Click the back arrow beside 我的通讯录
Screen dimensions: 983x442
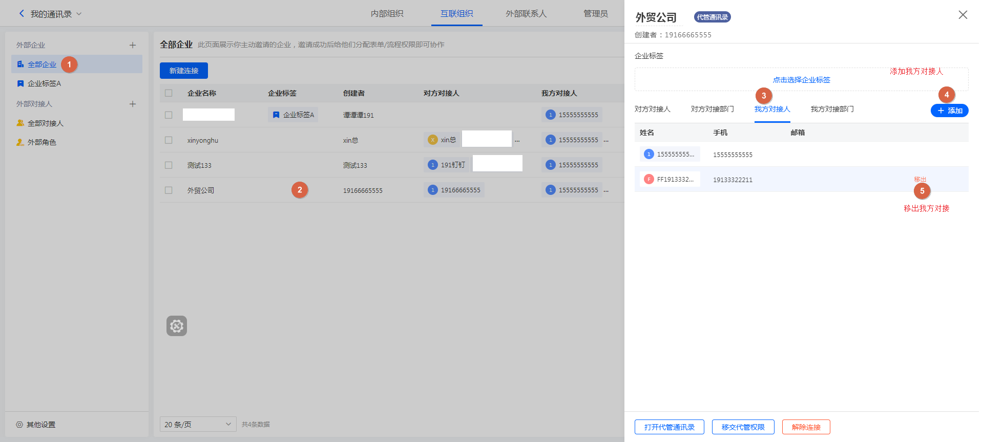pyautogui.click(x=22, y=14)
